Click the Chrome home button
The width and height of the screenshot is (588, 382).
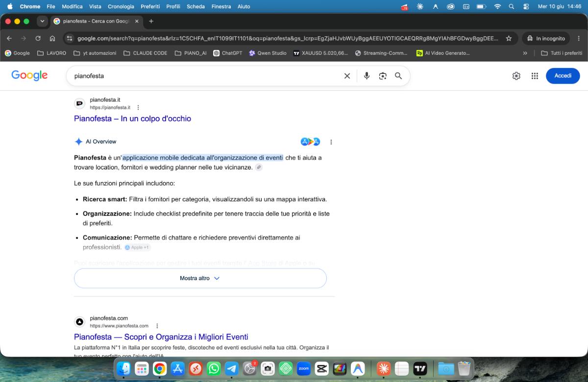(52, 38)
